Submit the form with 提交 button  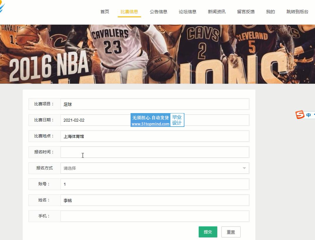click(208, 232)
